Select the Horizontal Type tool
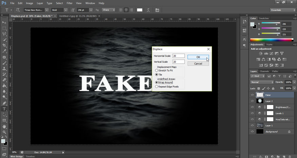 pos(4,109)
